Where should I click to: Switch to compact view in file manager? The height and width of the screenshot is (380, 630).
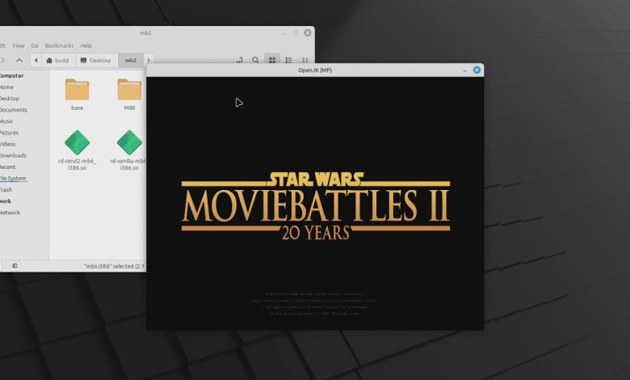305,60
